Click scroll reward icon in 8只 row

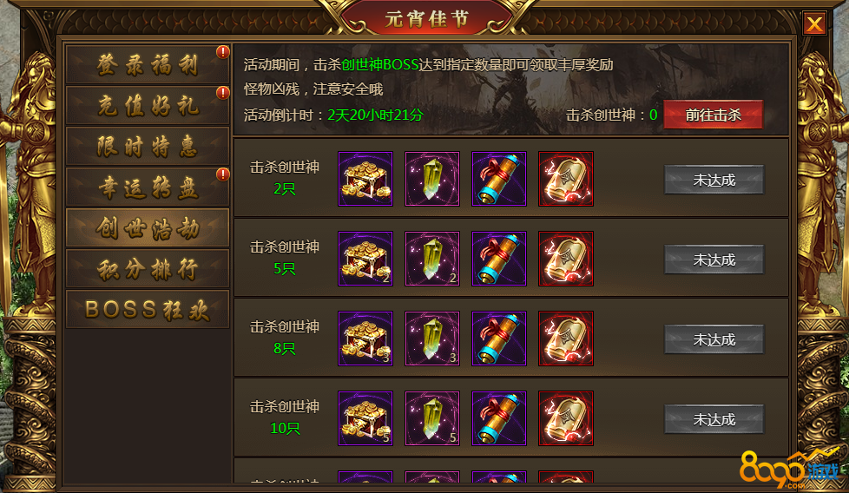coord(498,339)
